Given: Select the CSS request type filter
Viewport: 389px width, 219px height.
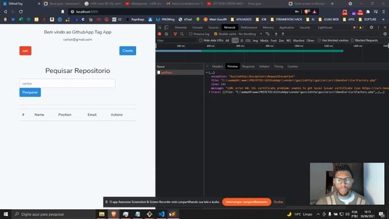Looking at the screenshot, I should (248, 41).
